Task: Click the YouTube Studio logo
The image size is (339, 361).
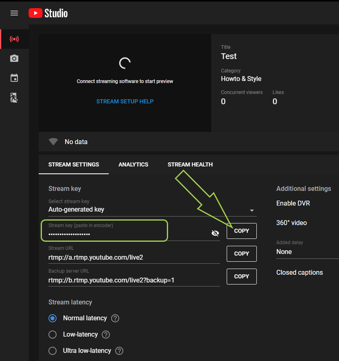Action: tap(48, 13)
